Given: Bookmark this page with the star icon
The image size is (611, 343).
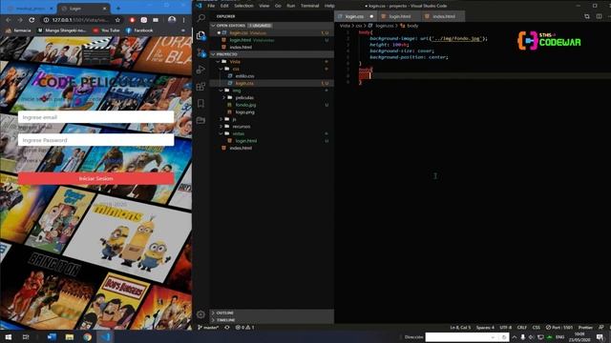Looking at the screenshot, I should point(117,20).
